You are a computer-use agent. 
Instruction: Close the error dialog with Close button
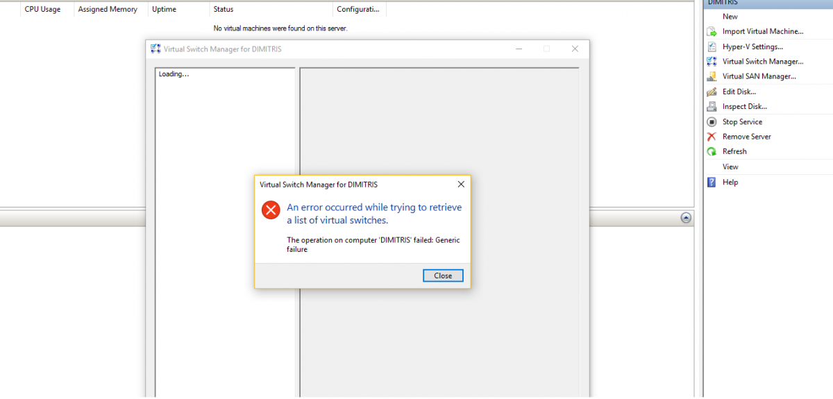(x=443, y=275)
